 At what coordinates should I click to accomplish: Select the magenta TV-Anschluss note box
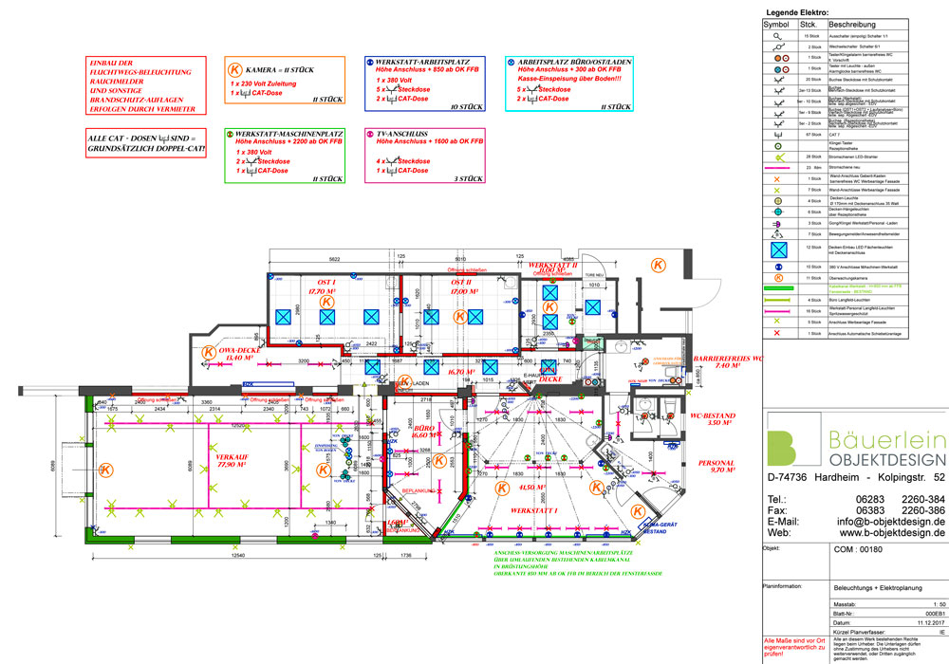point(425,156)
